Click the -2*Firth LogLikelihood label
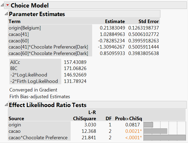The width and height of the screenshot is (188, 143). pyautogui.click(x=34, y=81)
